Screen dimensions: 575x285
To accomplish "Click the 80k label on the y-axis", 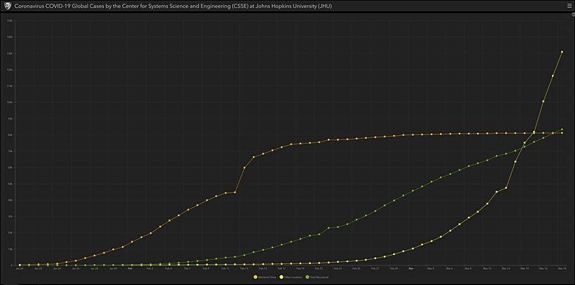I will pyautogui.click(x=10, y=135).
